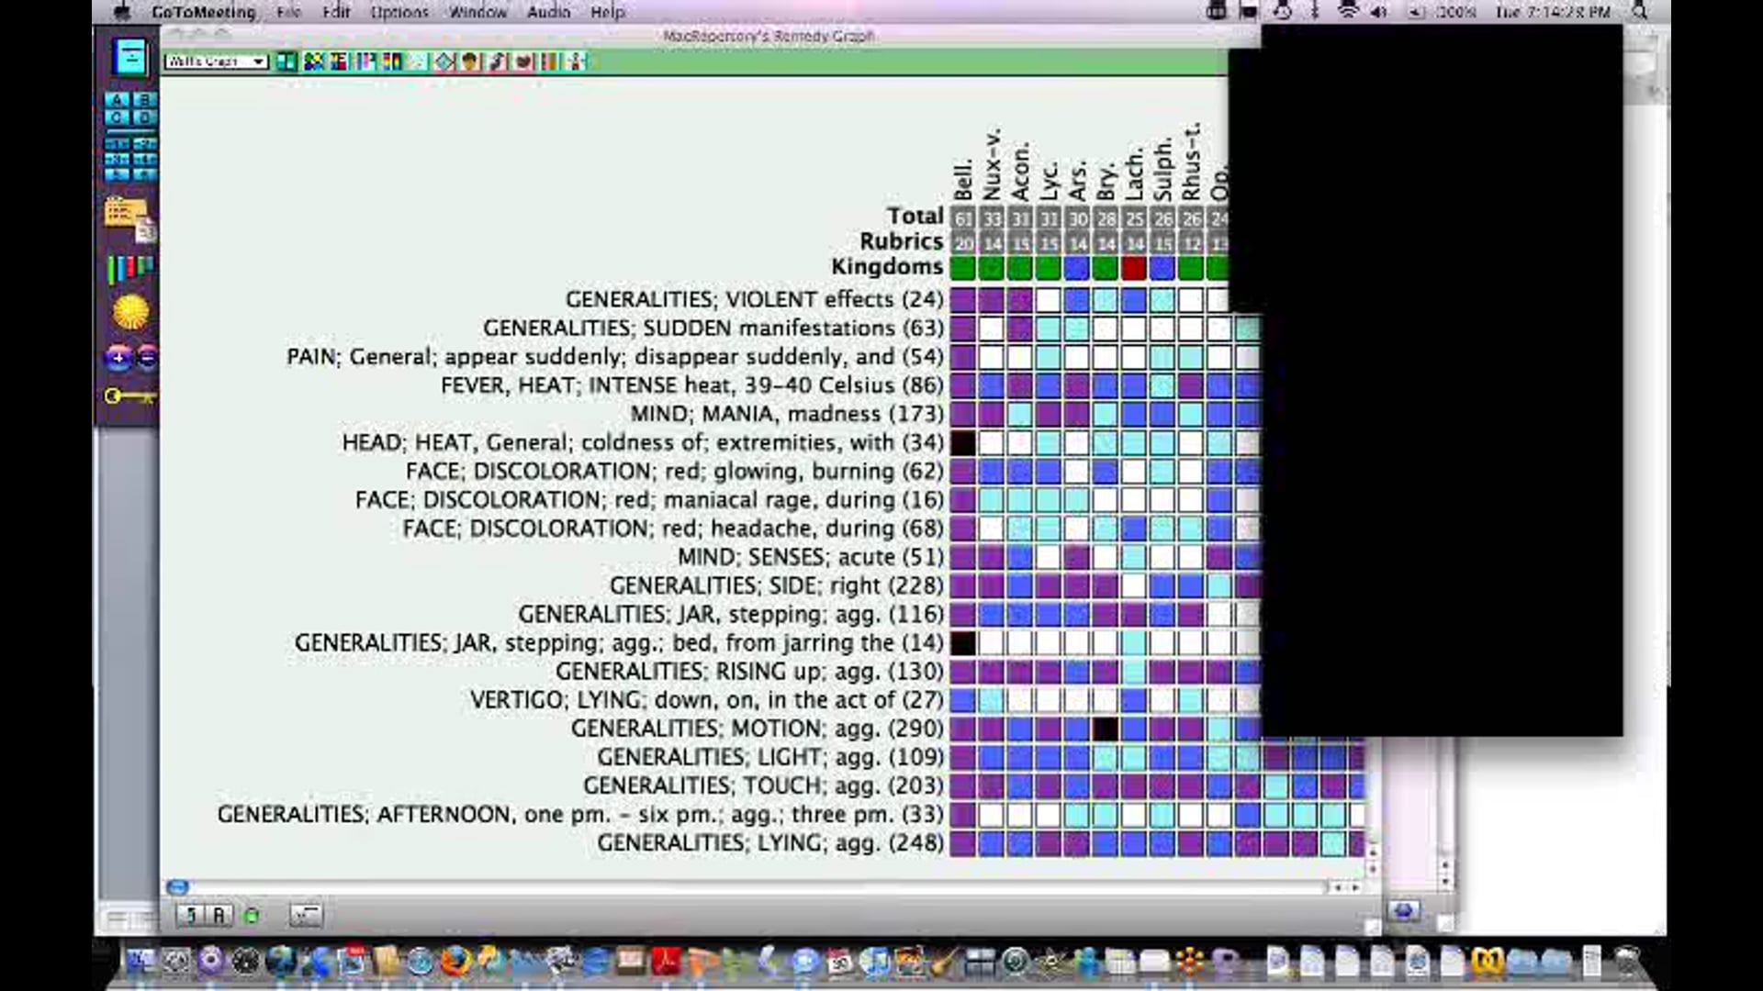Click the musical note icon on the toolbar

pos(499,61)
